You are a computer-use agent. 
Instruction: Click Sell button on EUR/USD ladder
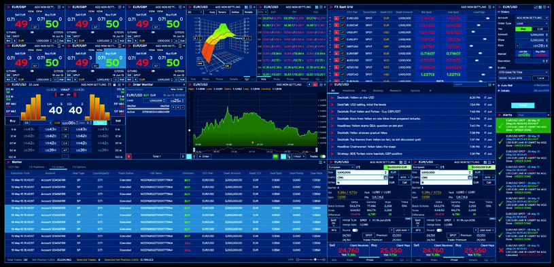click(x=118, y=122)
